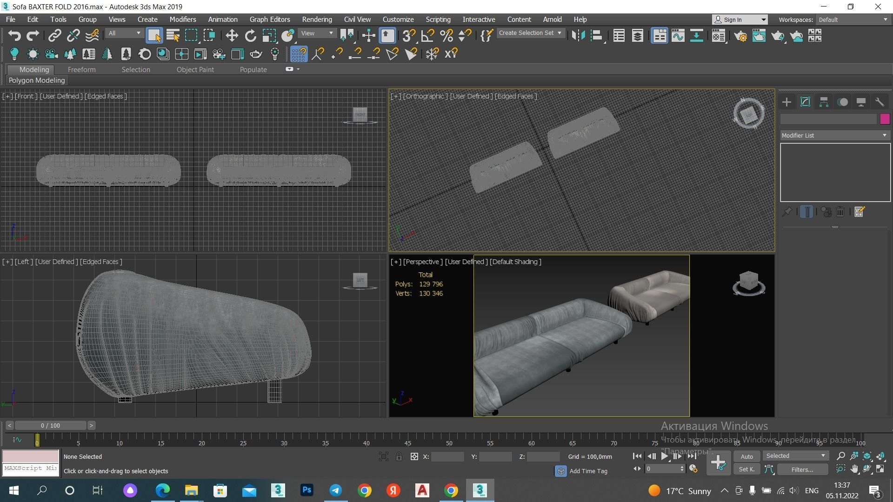Open Curve Editor toolbar icon
Image resolution: width=893 pixels, height=502 pixels.
tap(678, 36)
